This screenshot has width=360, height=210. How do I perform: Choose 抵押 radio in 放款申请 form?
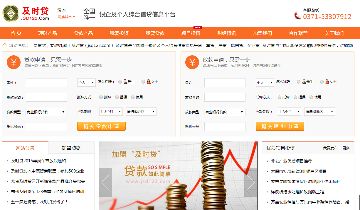pos(280,97)
